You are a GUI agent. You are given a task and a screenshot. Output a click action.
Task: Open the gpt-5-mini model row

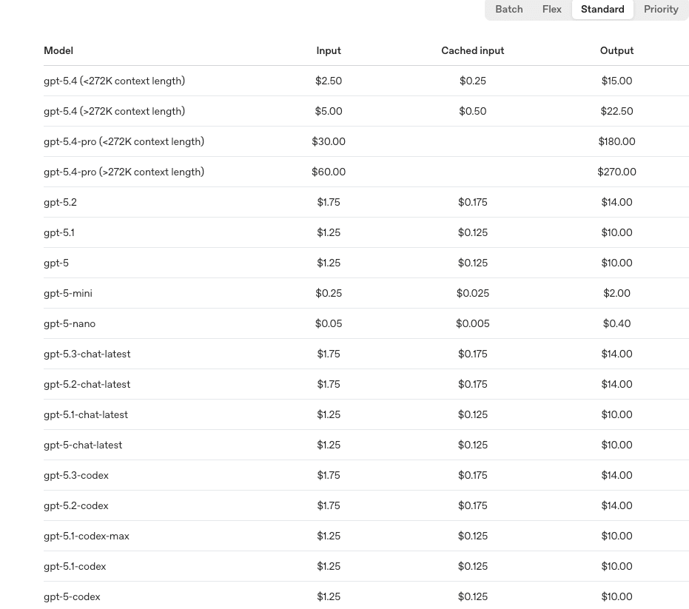67,293
